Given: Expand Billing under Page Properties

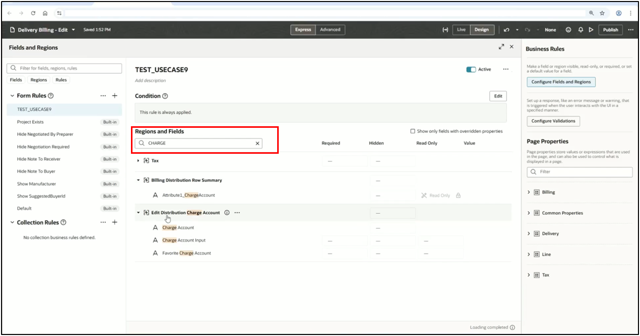Looking at the screenshot, I should click(529, 192).
